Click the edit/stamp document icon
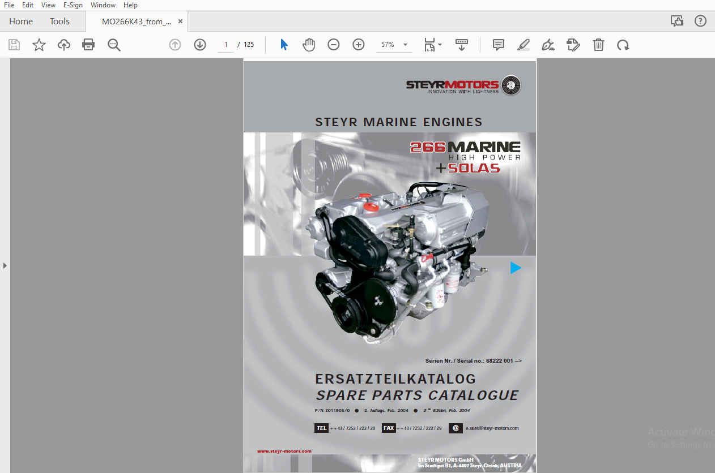Viewport: 715px width, 473px height. pyautogui.click(x=573, y=45)
